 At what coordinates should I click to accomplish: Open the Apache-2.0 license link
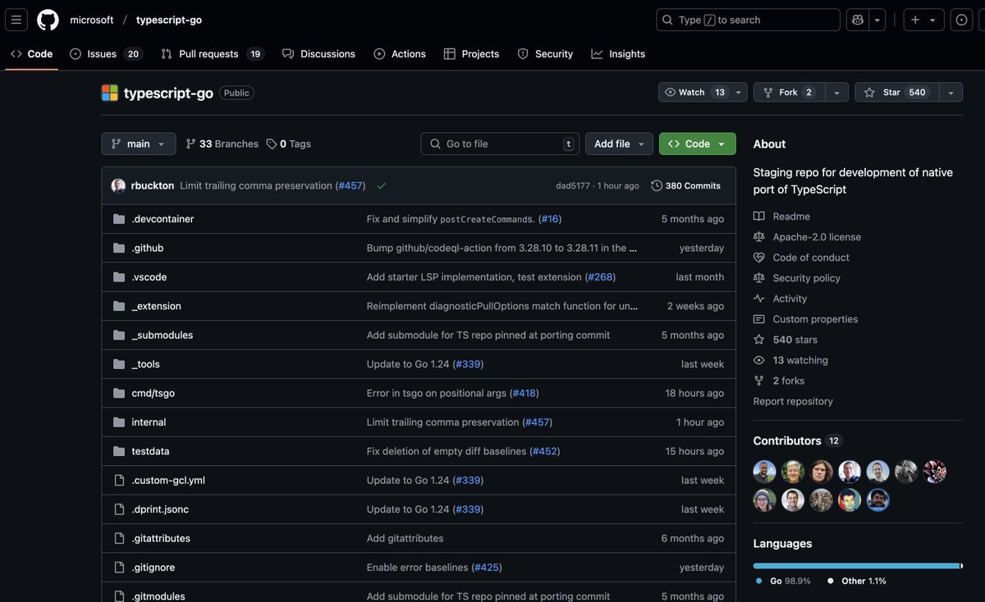[807, 237]
